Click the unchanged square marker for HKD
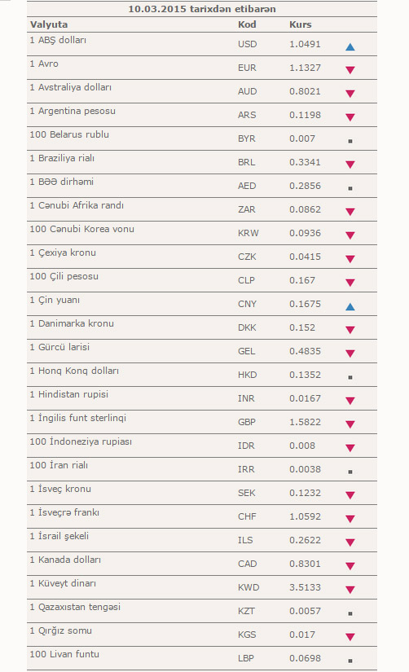Screen dimensions: 409x672 [350, 377]
